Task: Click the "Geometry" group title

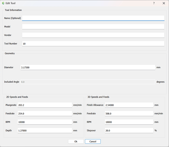Action: click(10, 54)
